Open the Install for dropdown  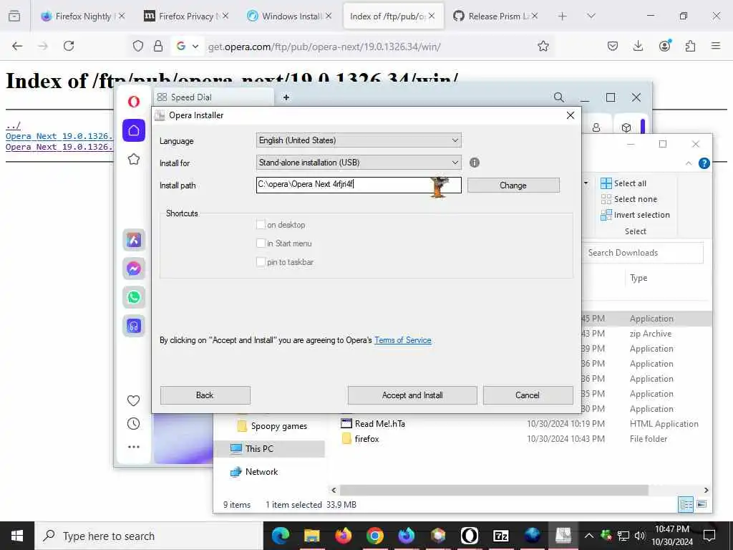359,163
